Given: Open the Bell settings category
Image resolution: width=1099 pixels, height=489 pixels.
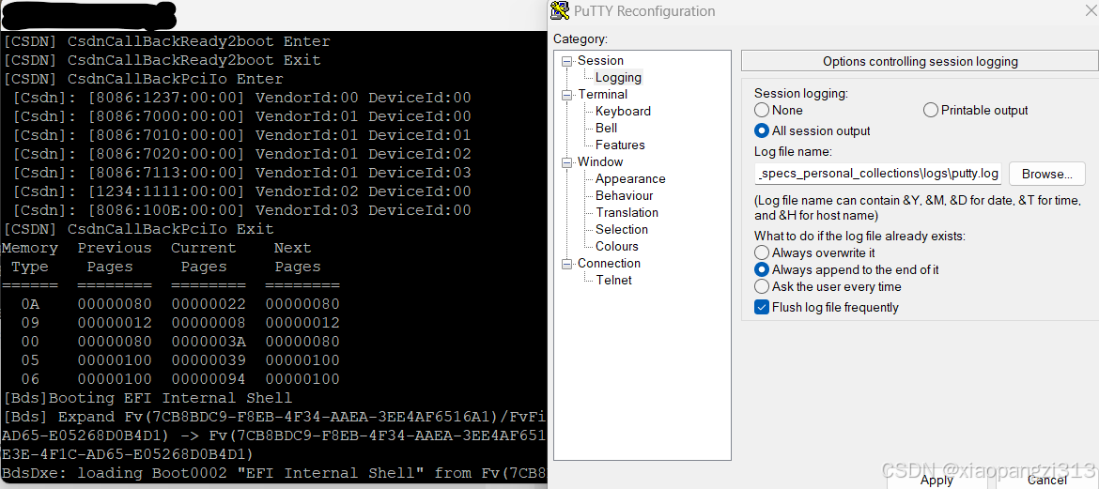Looking at the screenshot, I should tap(606, 129).
